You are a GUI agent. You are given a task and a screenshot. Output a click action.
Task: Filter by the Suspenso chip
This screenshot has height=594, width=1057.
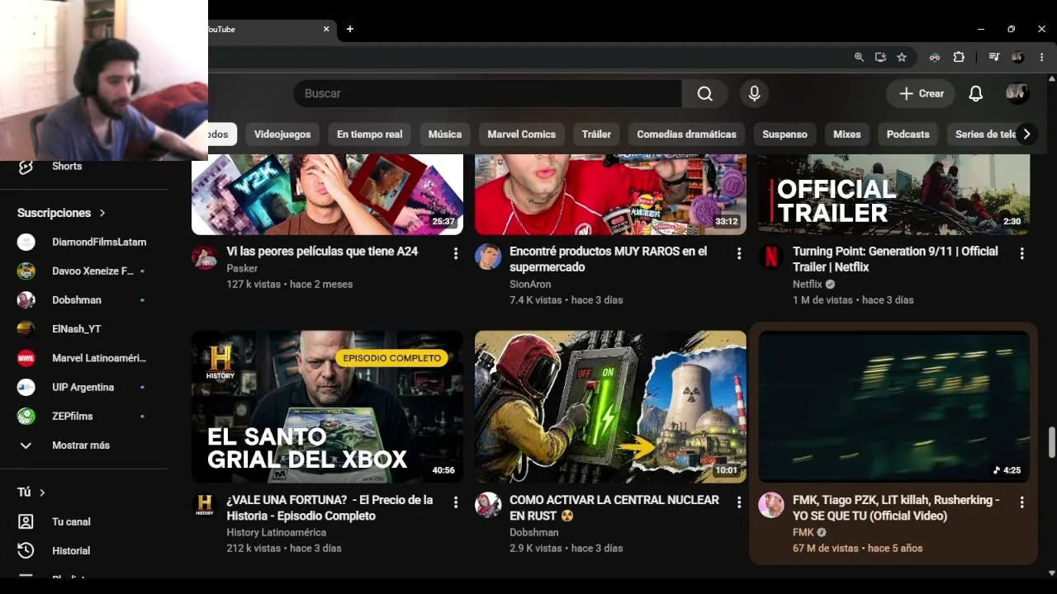pyautogui.click(x=784, y=134)
